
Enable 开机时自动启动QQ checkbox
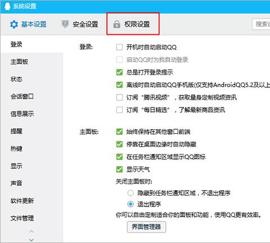click(119, 47)
